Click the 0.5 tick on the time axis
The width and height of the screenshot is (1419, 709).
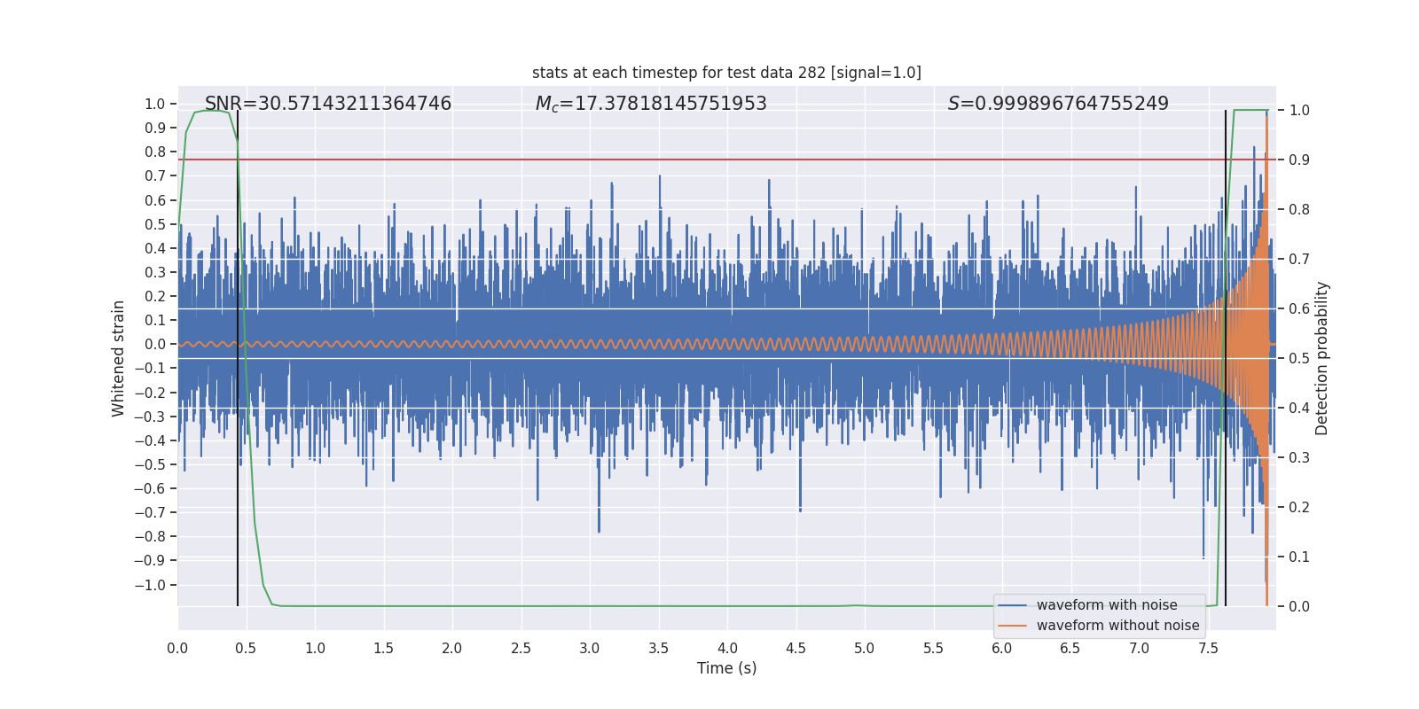pyautogui.click(x=246, y=648)
